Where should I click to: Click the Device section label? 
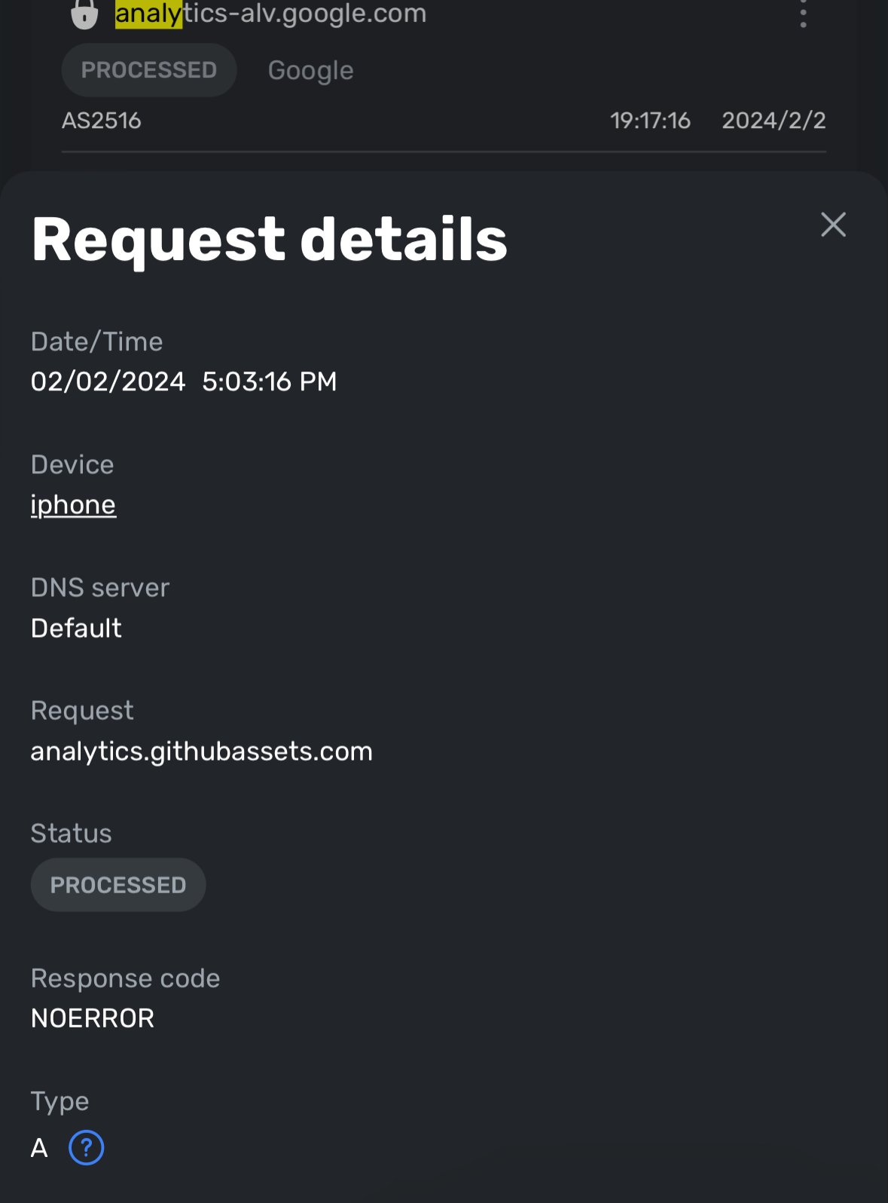tap(72, 464)
